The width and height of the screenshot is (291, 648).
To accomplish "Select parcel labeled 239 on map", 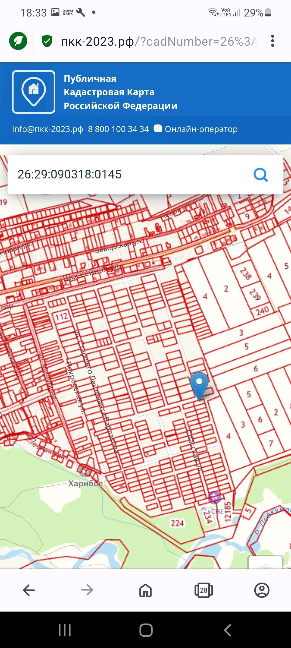I will pyautogui.click(x=255, y=294).
